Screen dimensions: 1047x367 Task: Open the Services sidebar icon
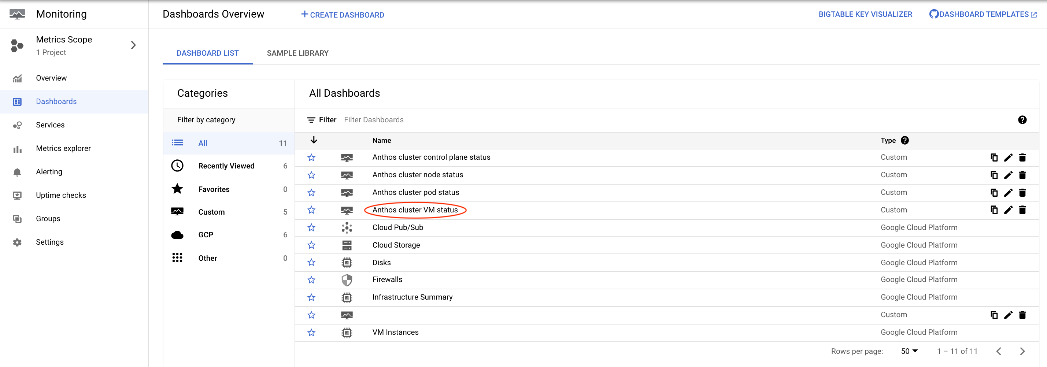click(18, 125)
